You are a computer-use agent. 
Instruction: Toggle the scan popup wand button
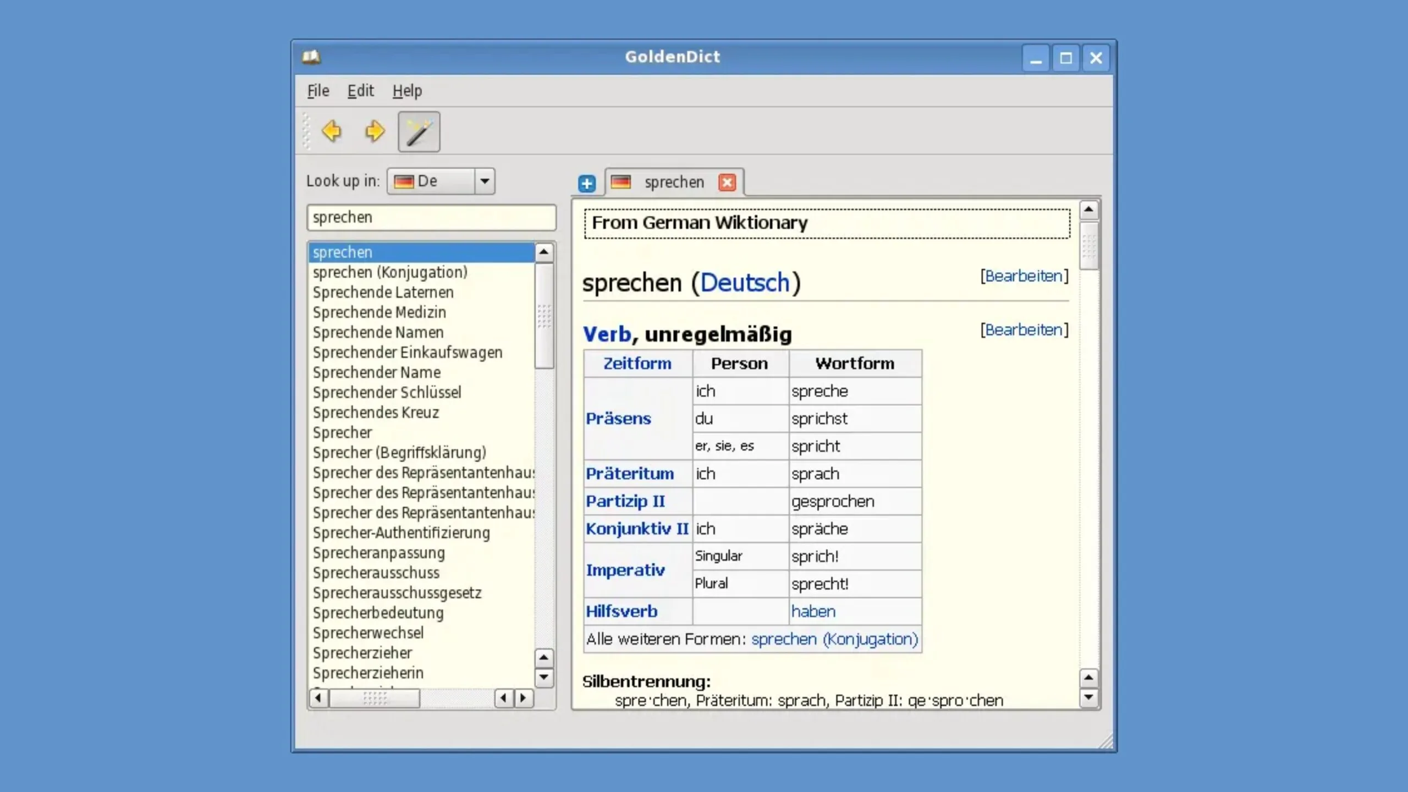coord(419,132)
